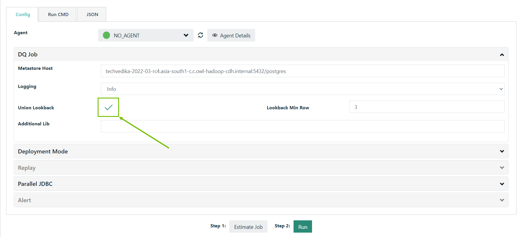Expand the Parallel JDBC section
522x237 pixels.
pyautogui.click(x=502, y=184)
